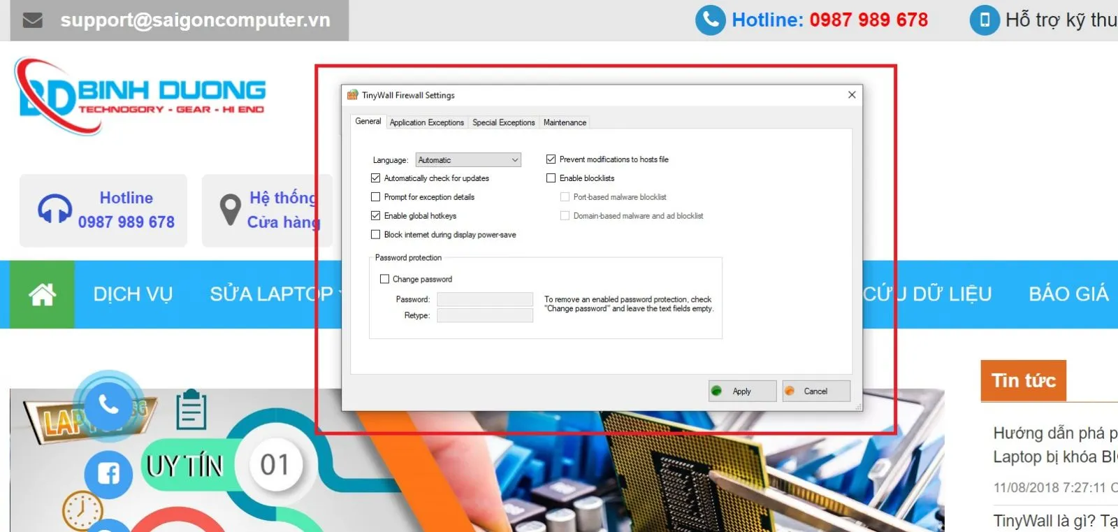Open the Hướng dẫn phá news article

1055,445
